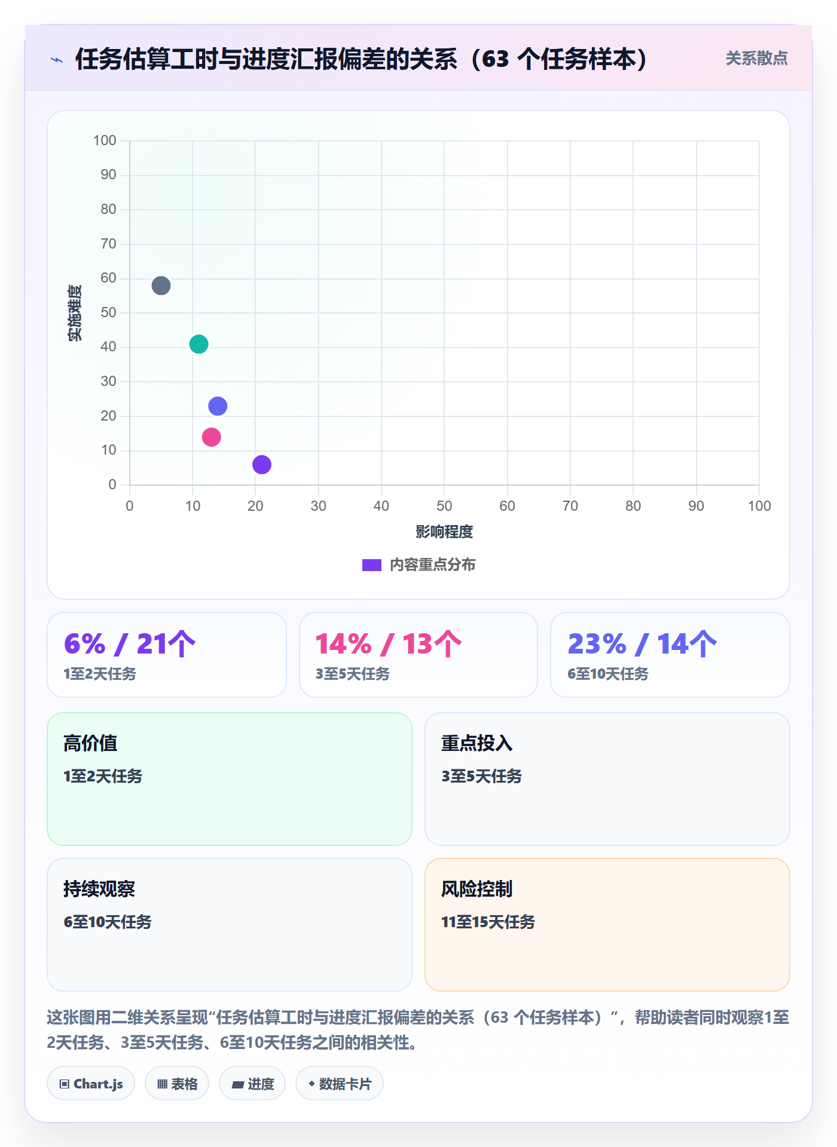Select the 重点投入 quadrant card

(607, 779)
